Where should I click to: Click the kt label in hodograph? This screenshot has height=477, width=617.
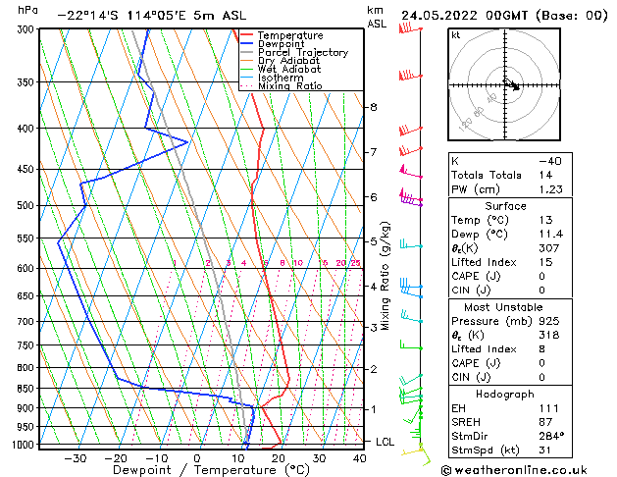point(456,35)
